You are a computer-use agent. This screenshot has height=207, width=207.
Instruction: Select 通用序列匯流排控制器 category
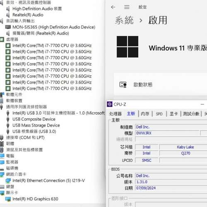click(x=26, y=107)
